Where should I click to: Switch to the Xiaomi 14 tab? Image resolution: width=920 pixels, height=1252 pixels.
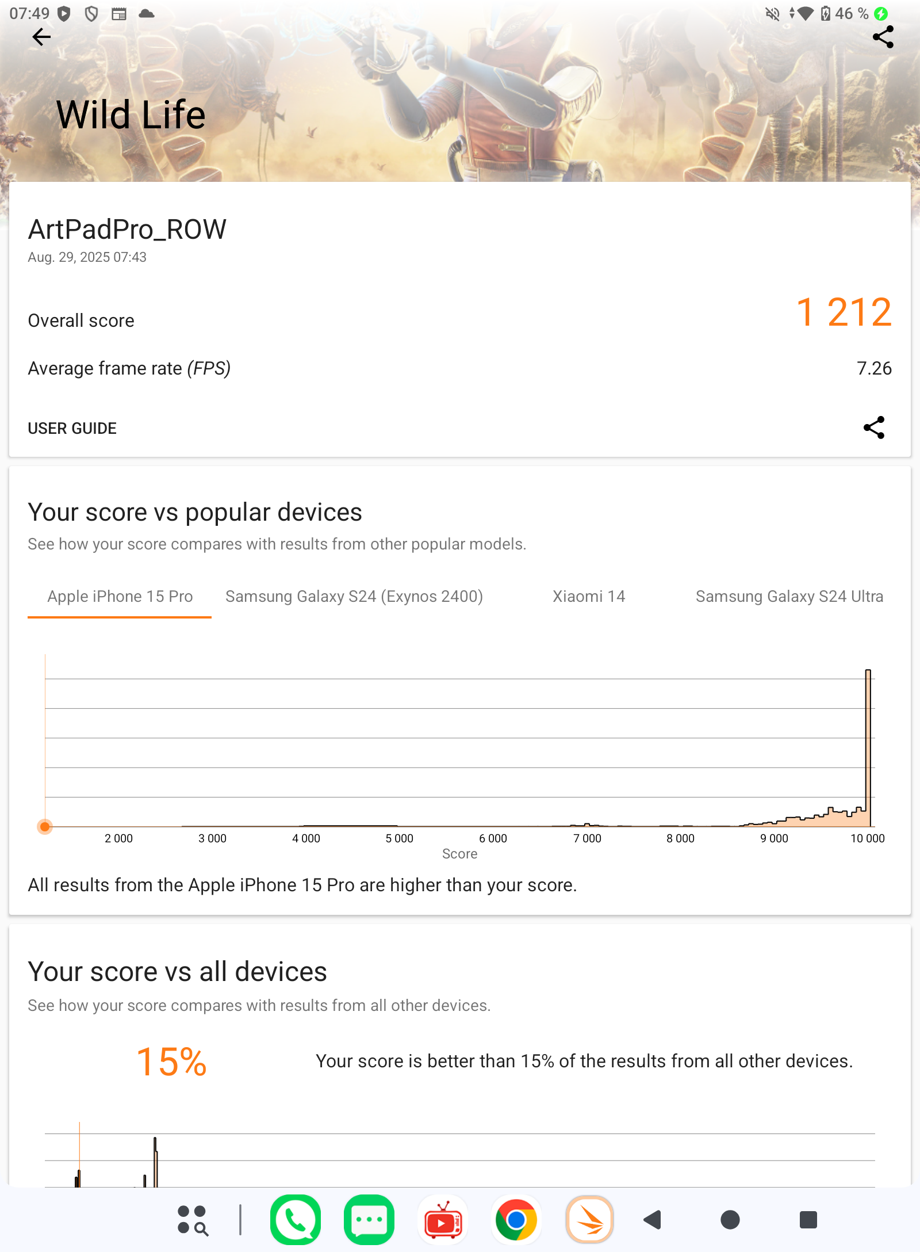pos(589,597)
